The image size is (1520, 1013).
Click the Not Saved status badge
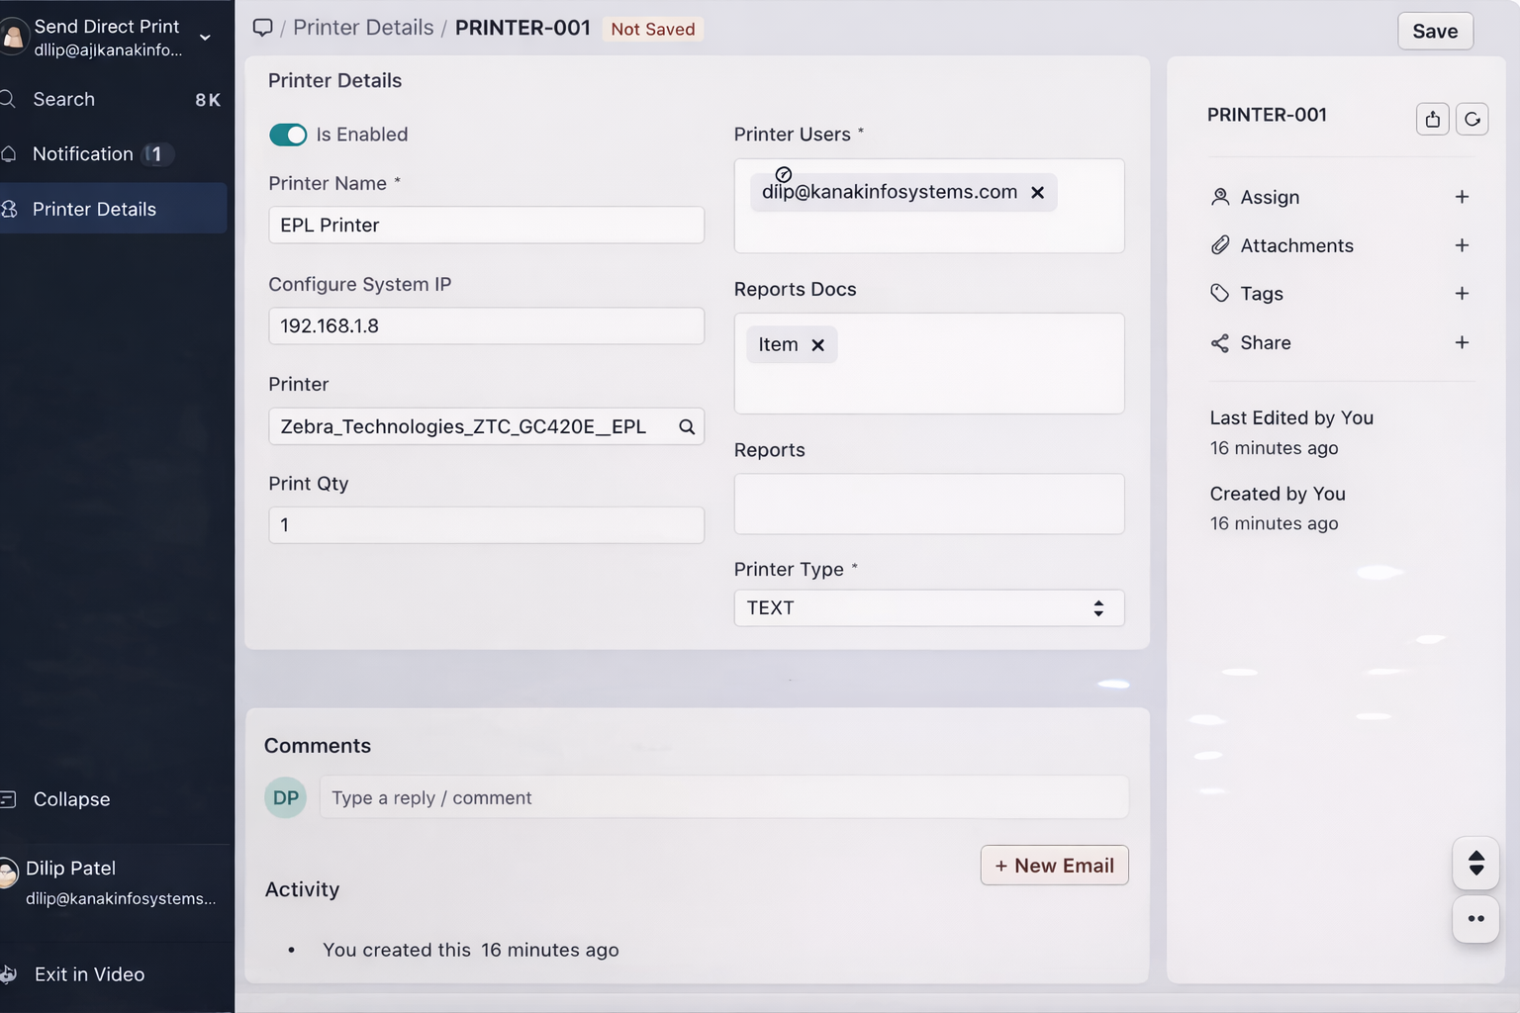653,29
